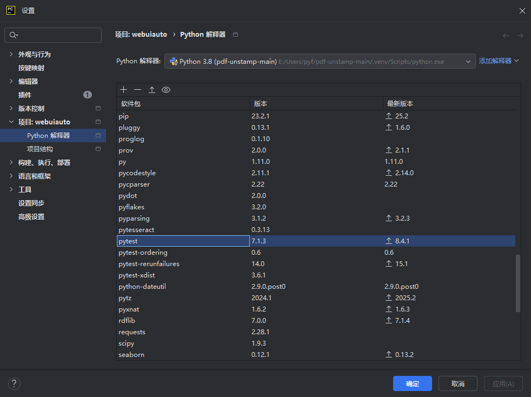
Task: Click the 确定 button
Action: 413,384
